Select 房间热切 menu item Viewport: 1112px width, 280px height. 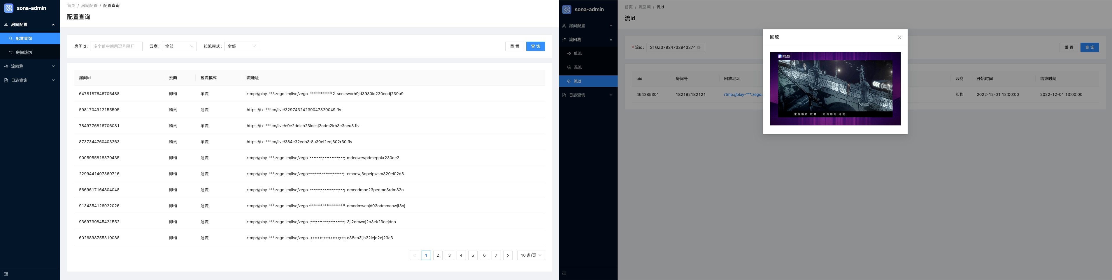pyautogui.click(x=30, y=53)
